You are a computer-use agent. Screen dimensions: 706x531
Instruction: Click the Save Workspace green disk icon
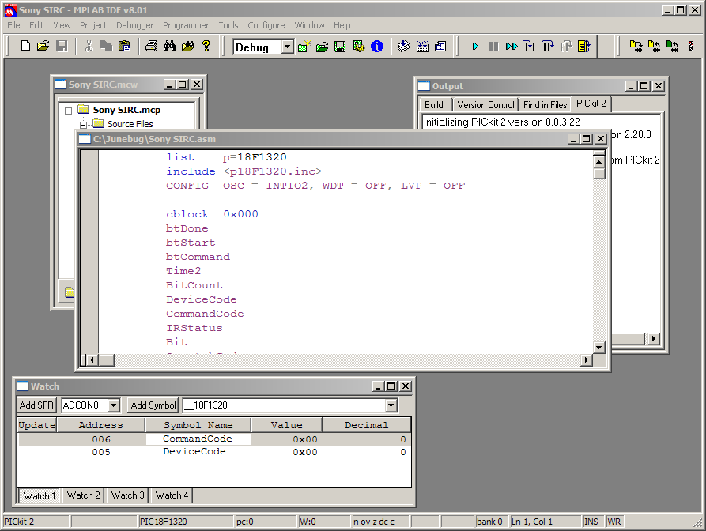click(x=340, y=47)
